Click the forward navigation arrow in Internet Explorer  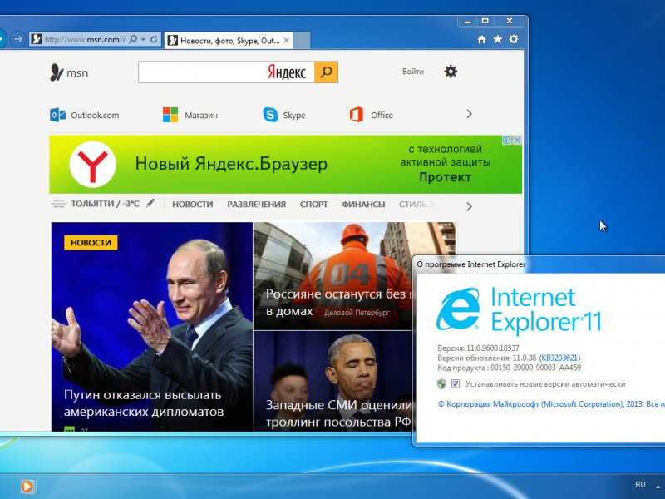[x=17, y=39]
